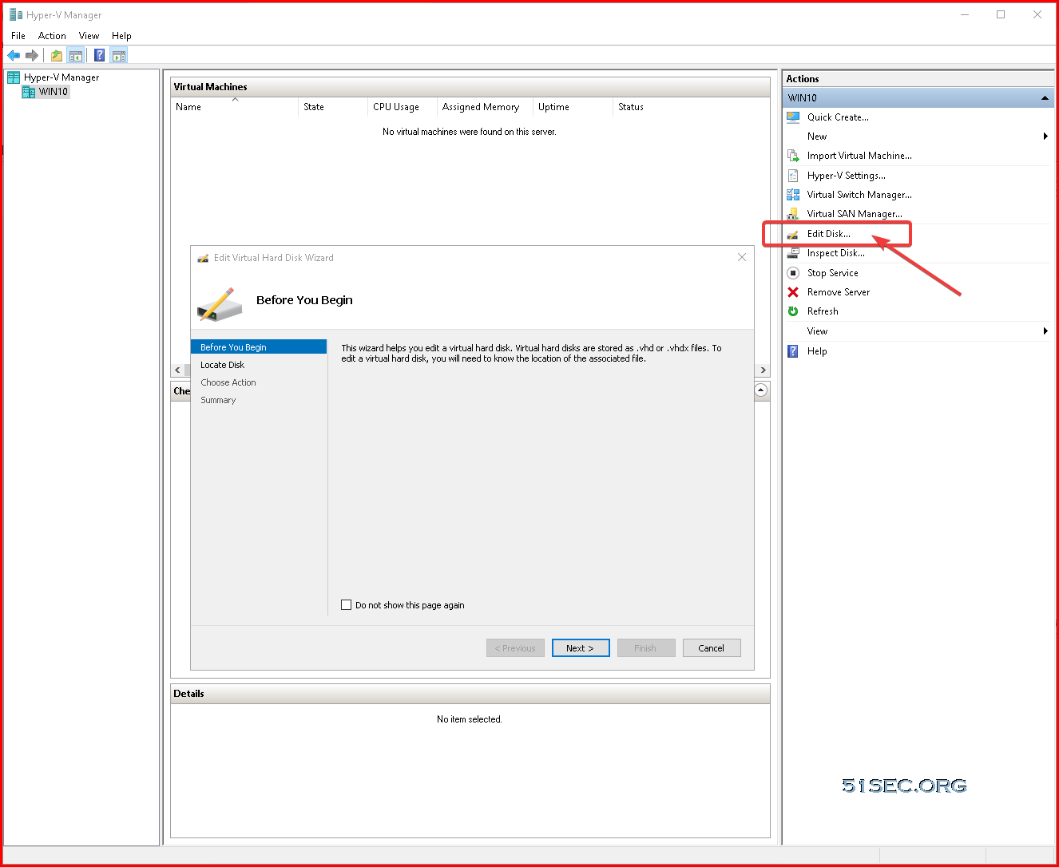Sort by the Name column header
The width and height of the screenshot is (1059, 867).
coord(234,107)
